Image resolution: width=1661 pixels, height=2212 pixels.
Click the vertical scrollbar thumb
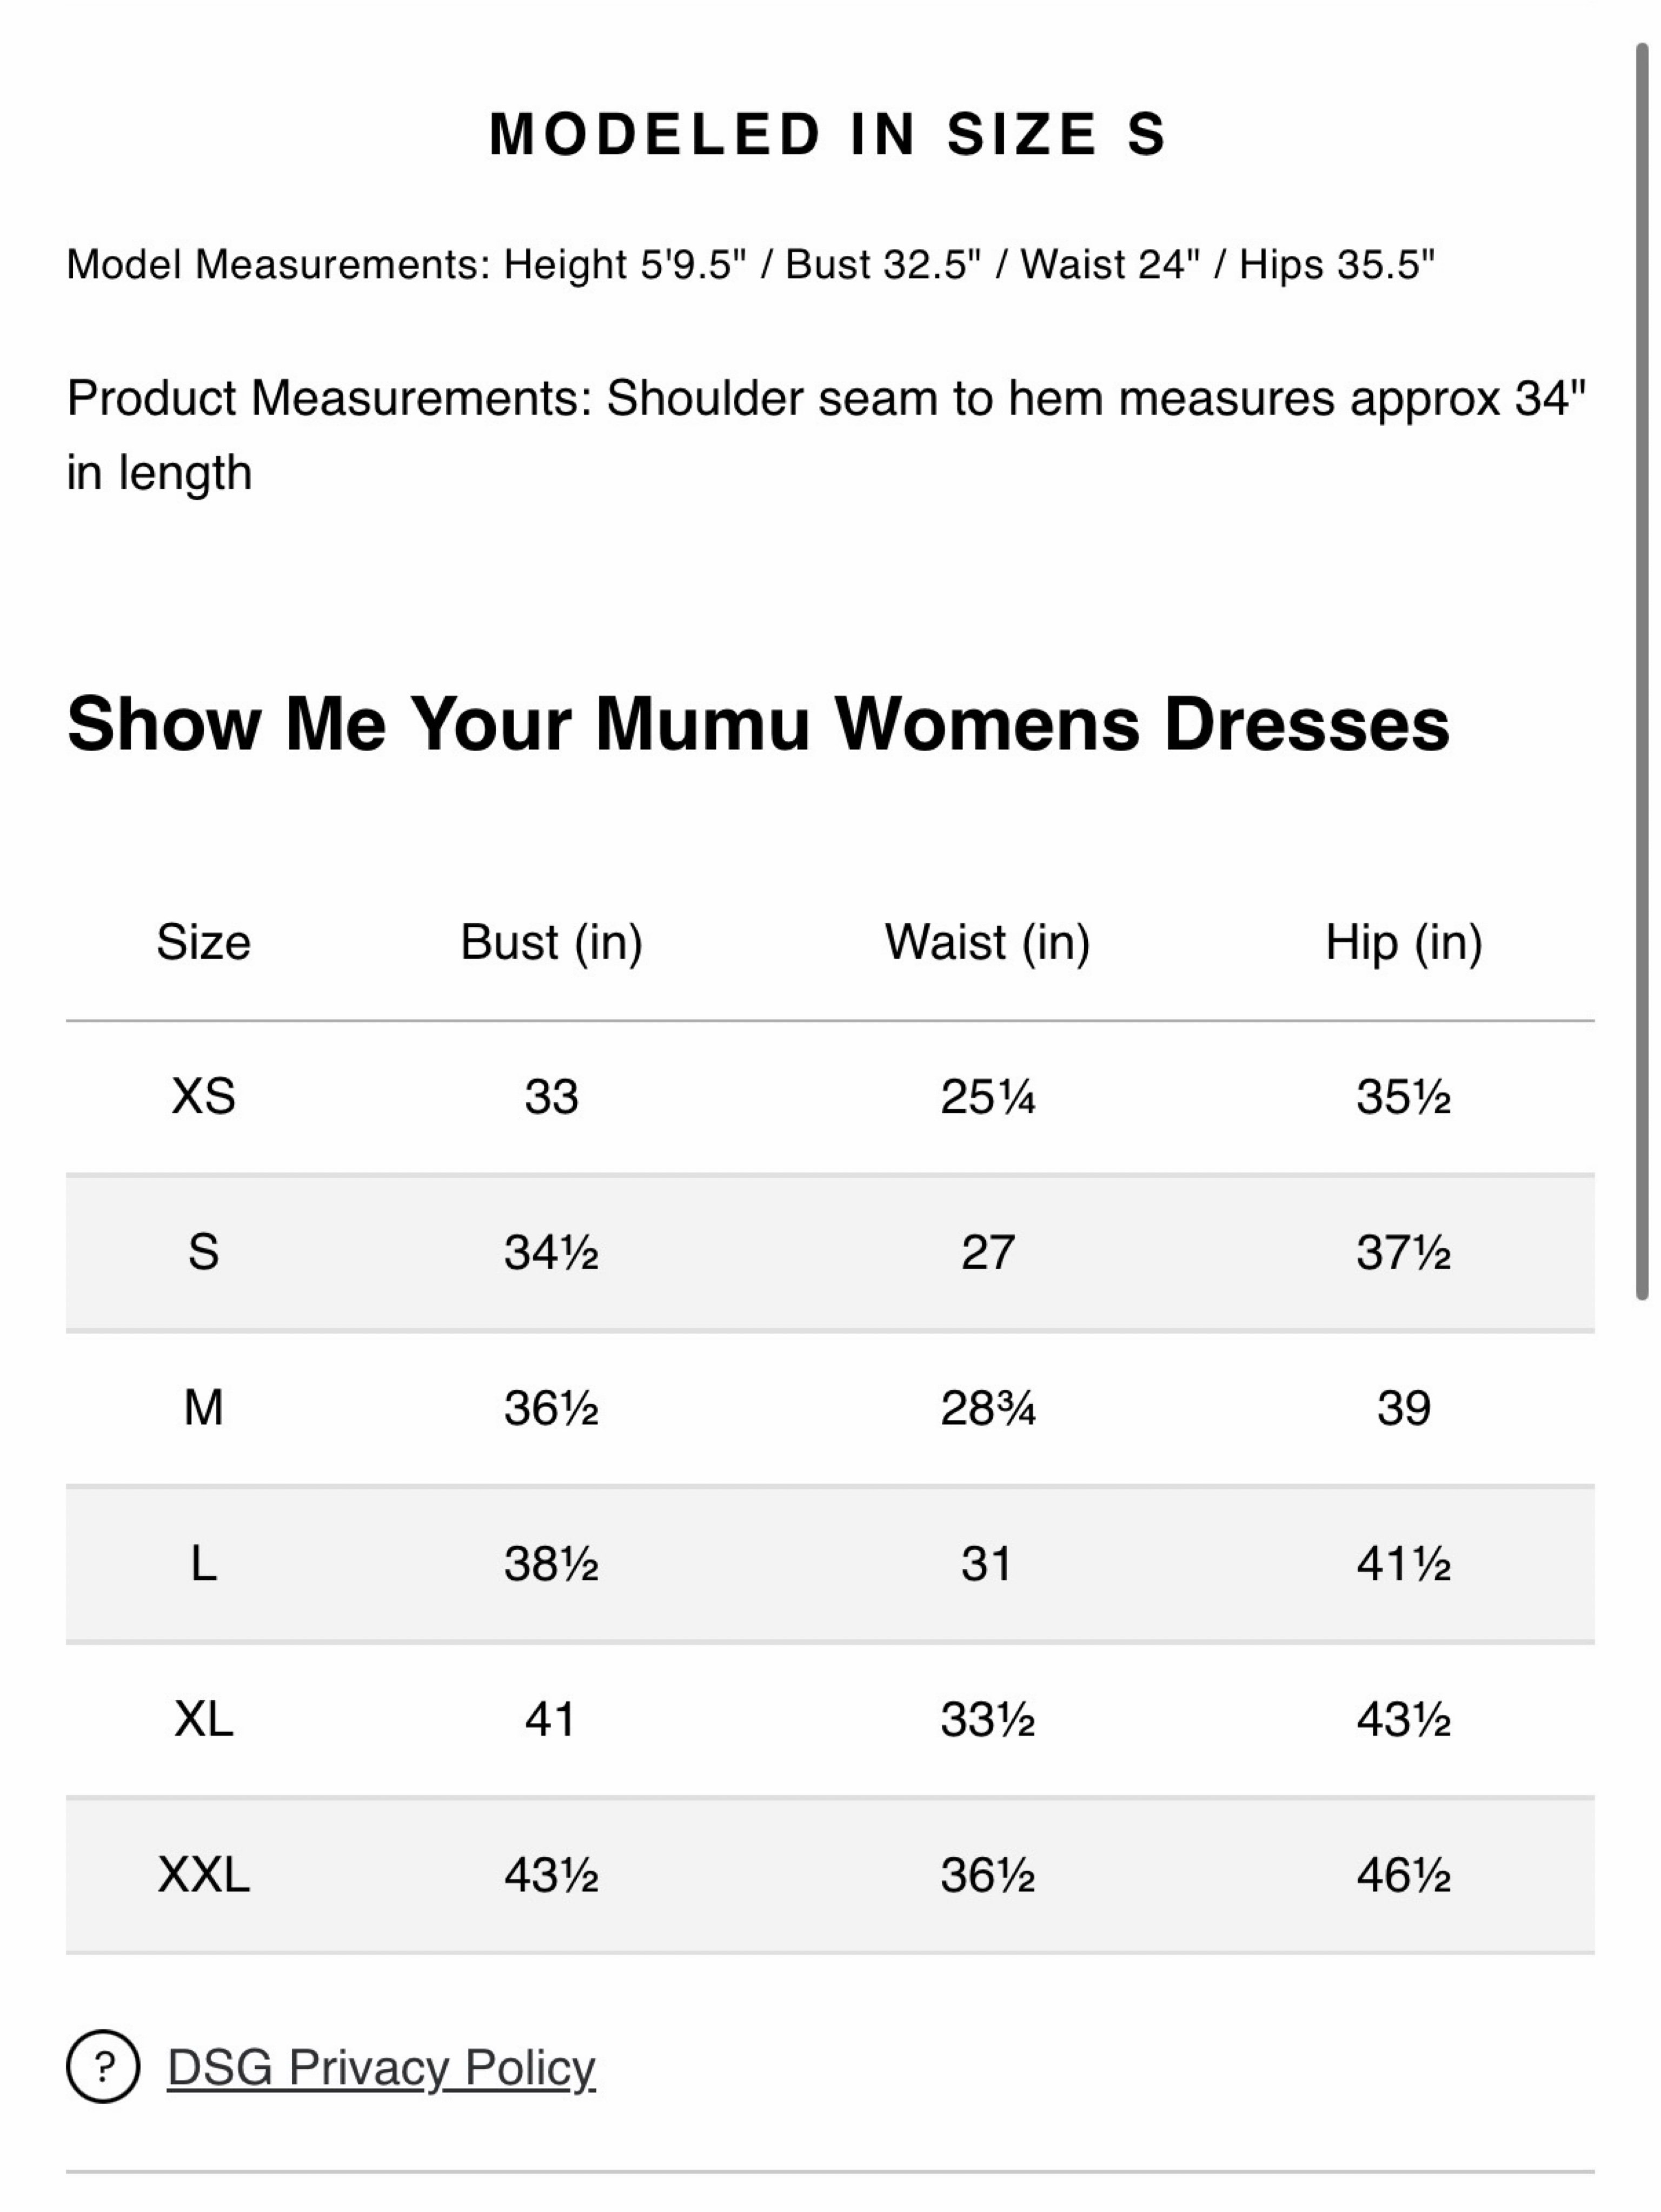[x=1641, y=671]
